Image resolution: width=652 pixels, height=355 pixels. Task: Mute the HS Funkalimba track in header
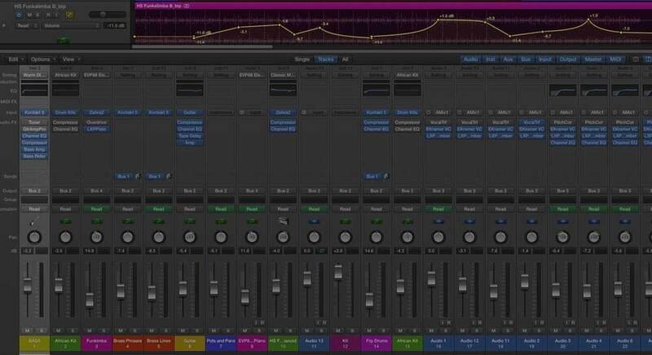29,15
